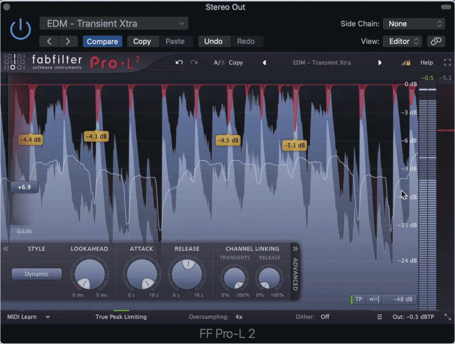This screenshot has height=344, width=455.
Task: Collapse the Advanced panel double chevron
Action: [295, 249]
